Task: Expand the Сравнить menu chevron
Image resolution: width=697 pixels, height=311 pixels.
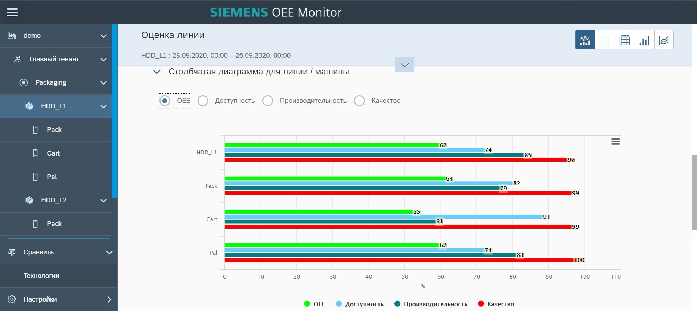Action: pyautogui.click(x=109, y=253)
